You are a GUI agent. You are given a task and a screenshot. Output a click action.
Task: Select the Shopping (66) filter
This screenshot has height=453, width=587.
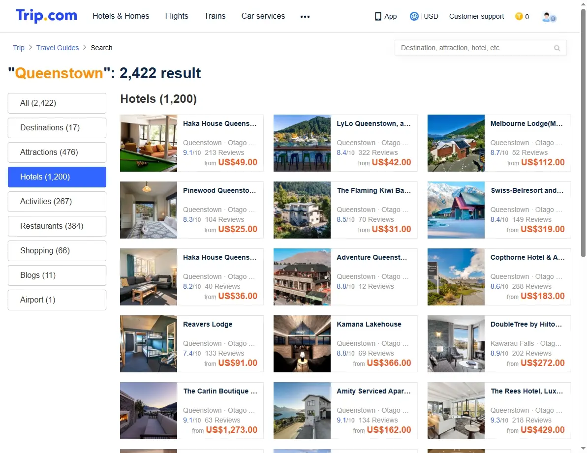coord(57,251)
